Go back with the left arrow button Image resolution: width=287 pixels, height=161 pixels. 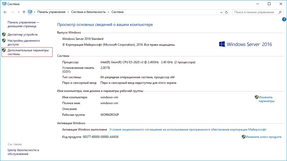click(5, 12)
